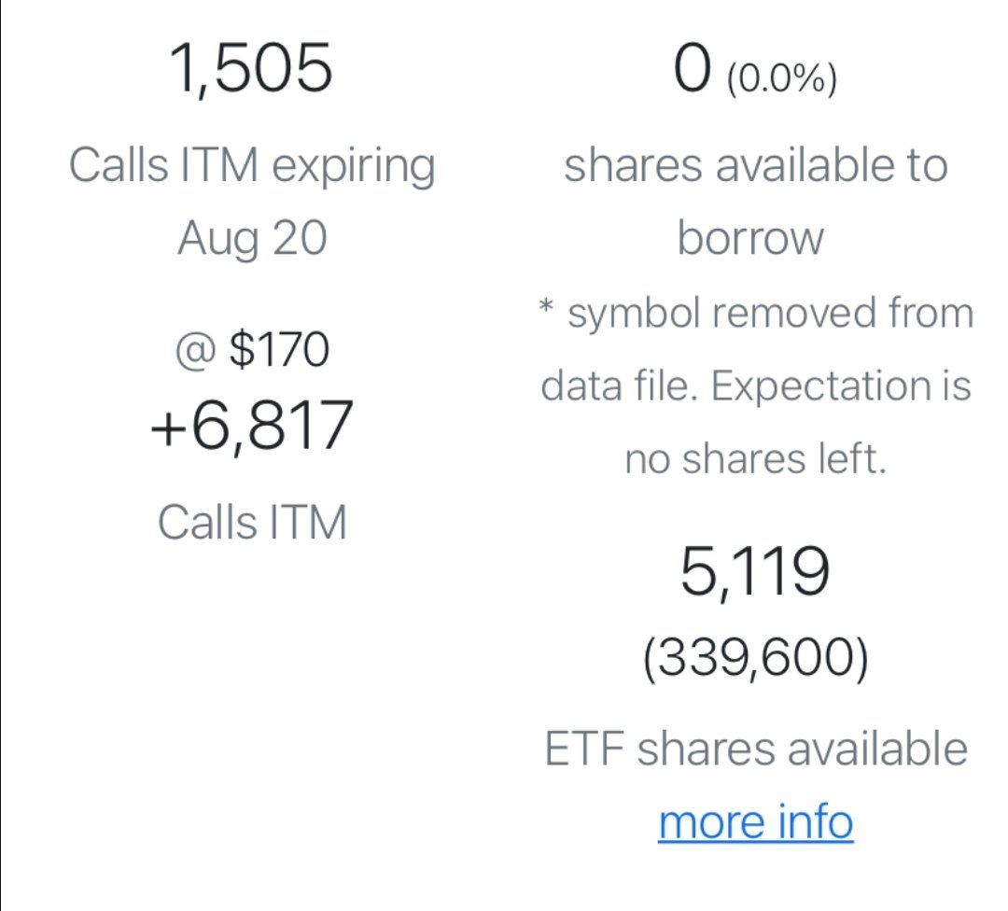1008x911 pixels.
Task: Select the data file. Expectation is line
Action: coord(756,385)
